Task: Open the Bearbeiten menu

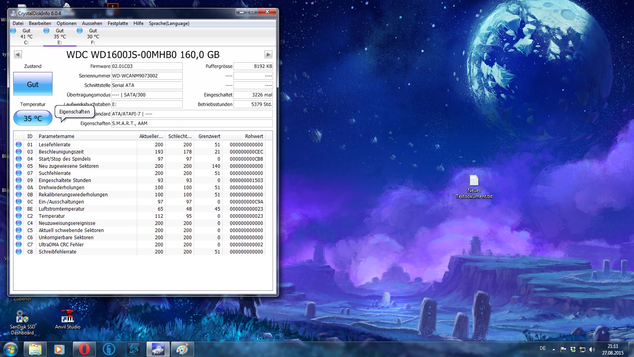Action: click(x=40, y=23)
